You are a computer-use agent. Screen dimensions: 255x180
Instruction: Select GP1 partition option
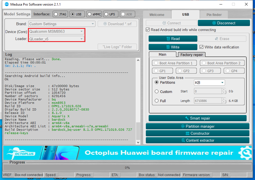coord(162,71)
